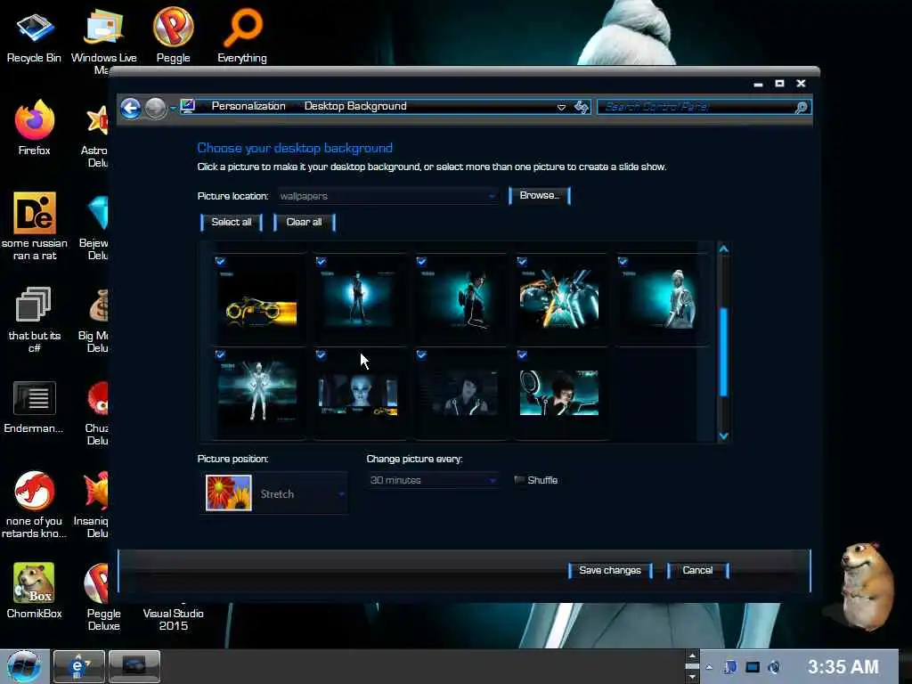Click the wallpaper list scrollbar thumb
Image resolution: width=912 pixels, height=684 pixels.
[x=723, y=352]
